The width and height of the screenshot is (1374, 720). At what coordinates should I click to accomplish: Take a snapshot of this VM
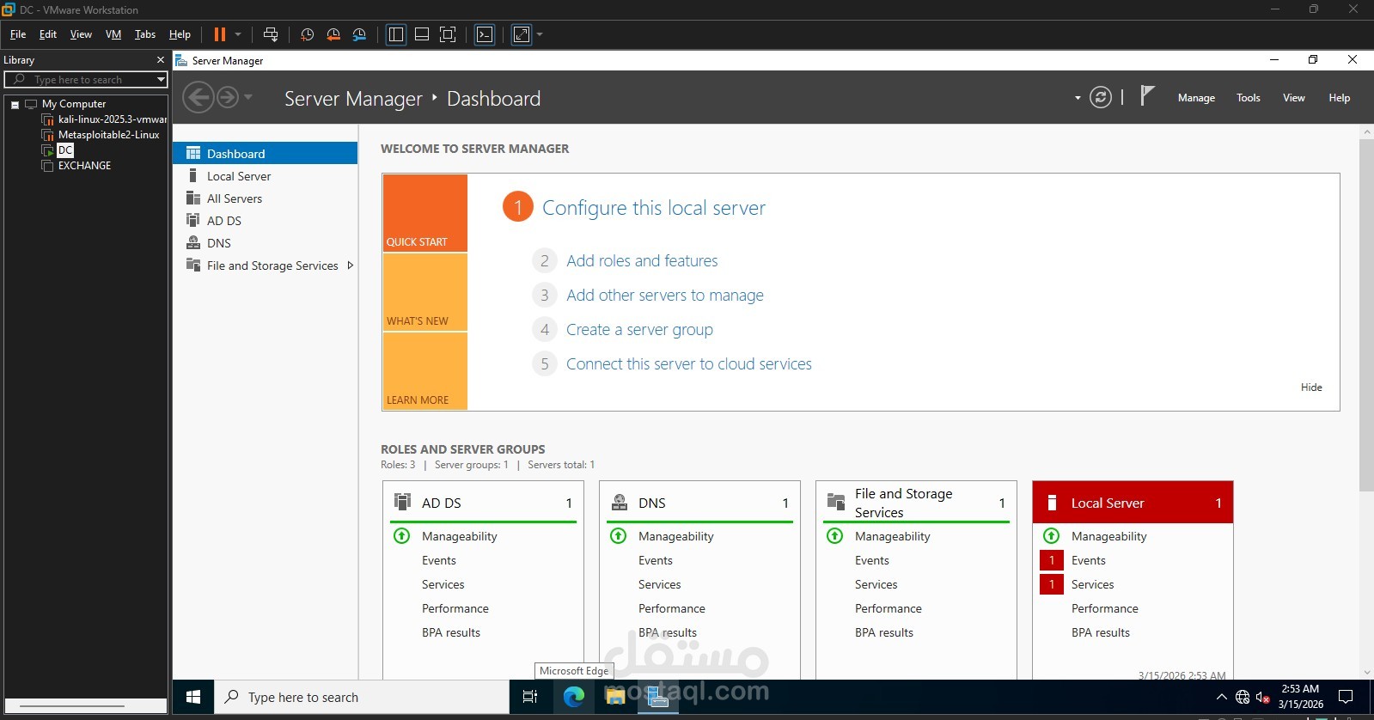(x=307, y=34)
